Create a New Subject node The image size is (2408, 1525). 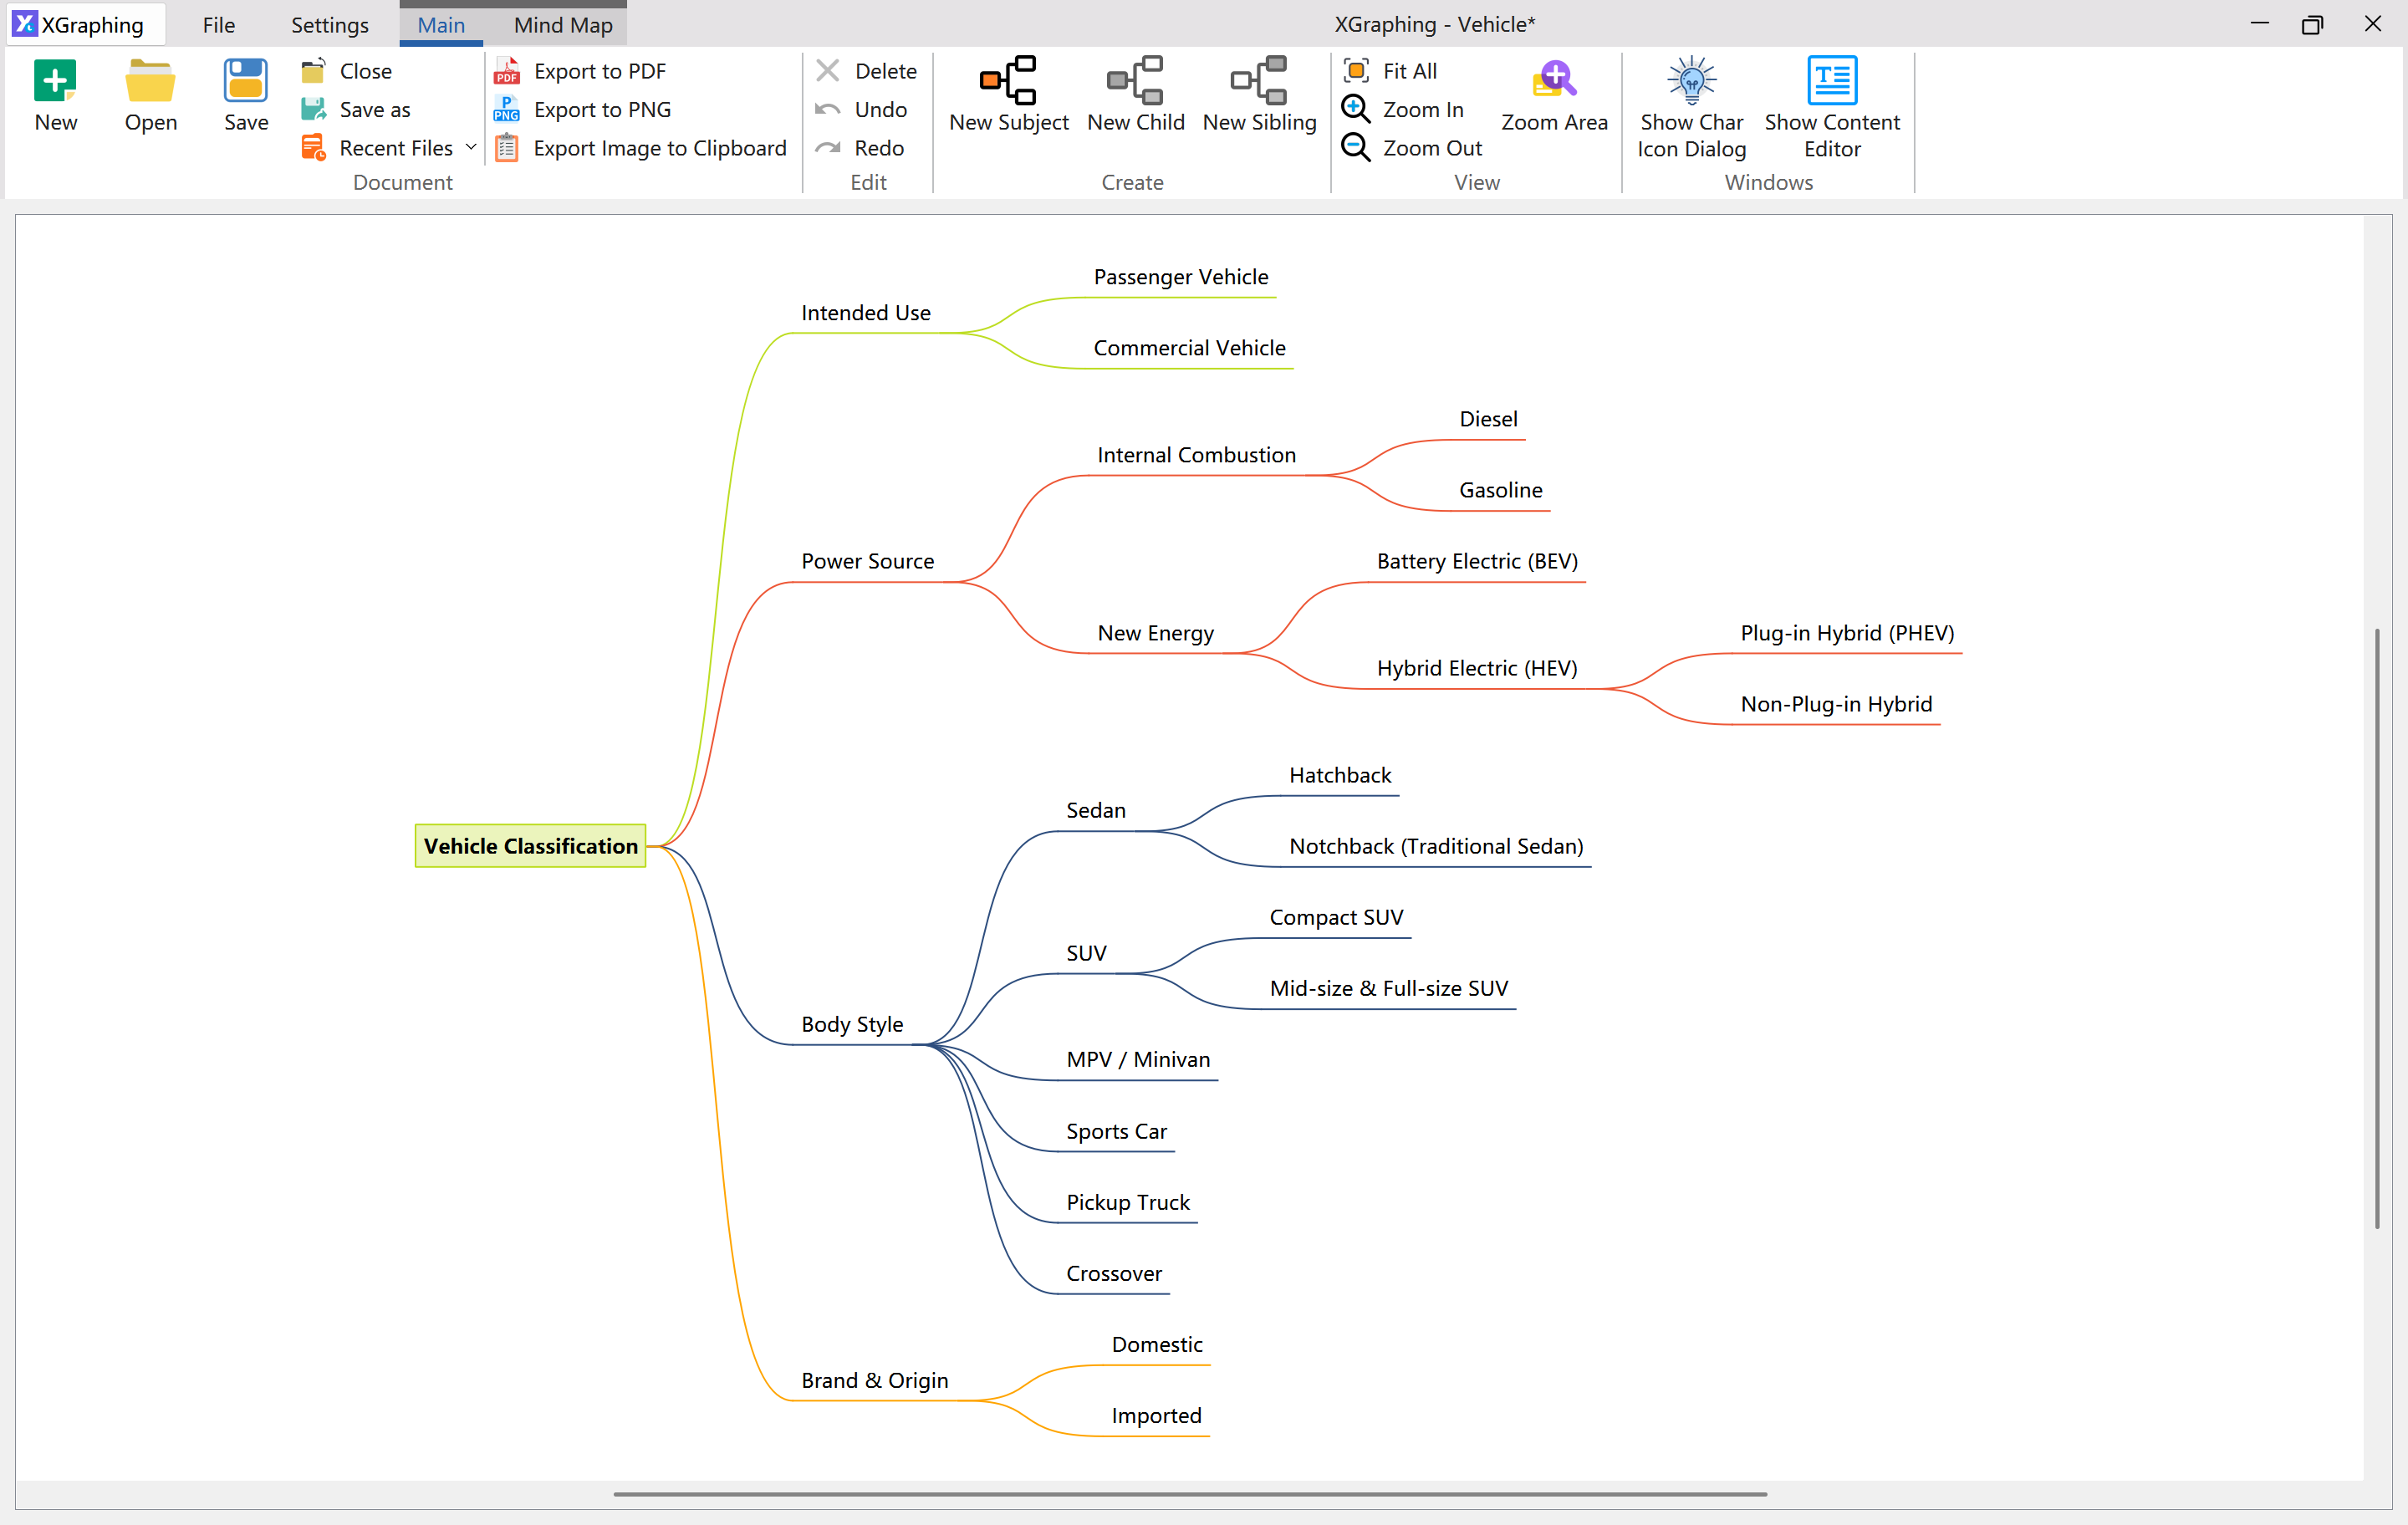click(1007, 95)
